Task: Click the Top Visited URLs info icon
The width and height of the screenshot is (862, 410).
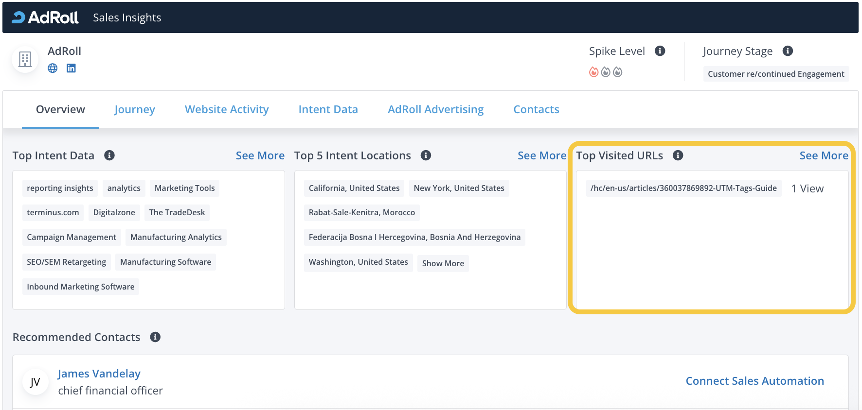Action: coord(678,155)
